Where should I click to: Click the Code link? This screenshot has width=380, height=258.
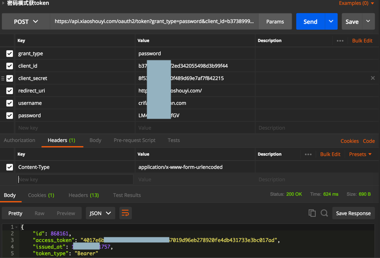[369, 141]
